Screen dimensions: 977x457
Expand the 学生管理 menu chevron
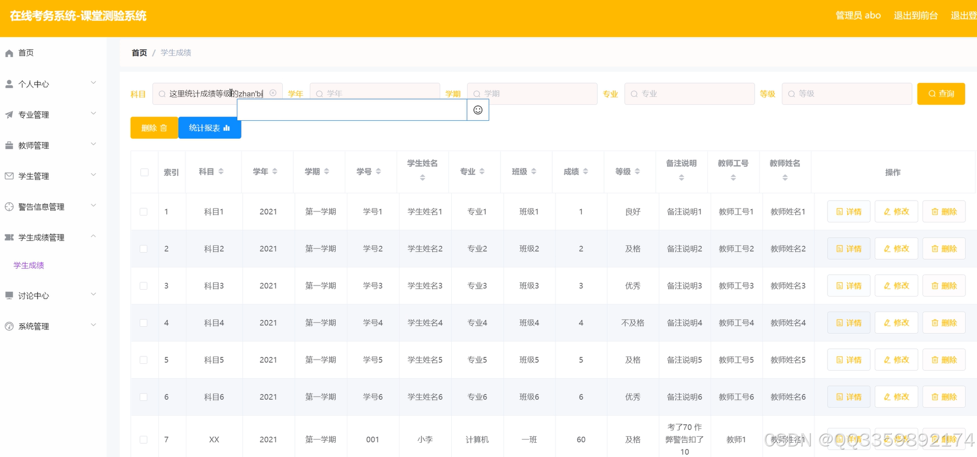coord(94,175)
